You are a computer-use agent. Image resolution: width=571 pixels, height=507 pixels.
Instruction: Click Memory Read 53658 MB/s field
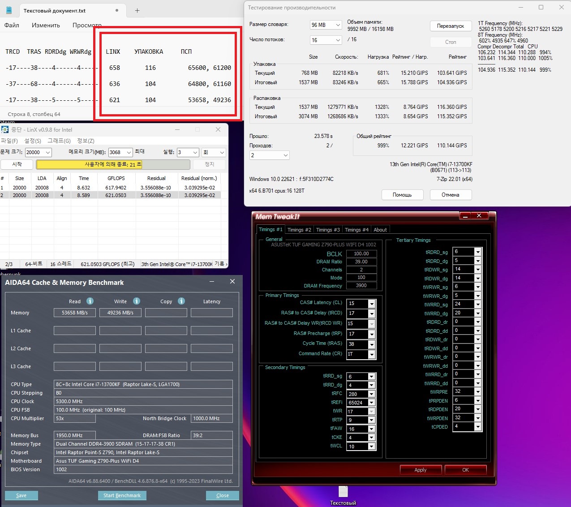[x=75, y=313]
